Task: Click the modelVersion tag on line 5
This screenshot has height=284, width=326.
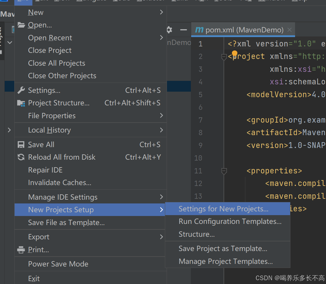Action: point(279,95)
